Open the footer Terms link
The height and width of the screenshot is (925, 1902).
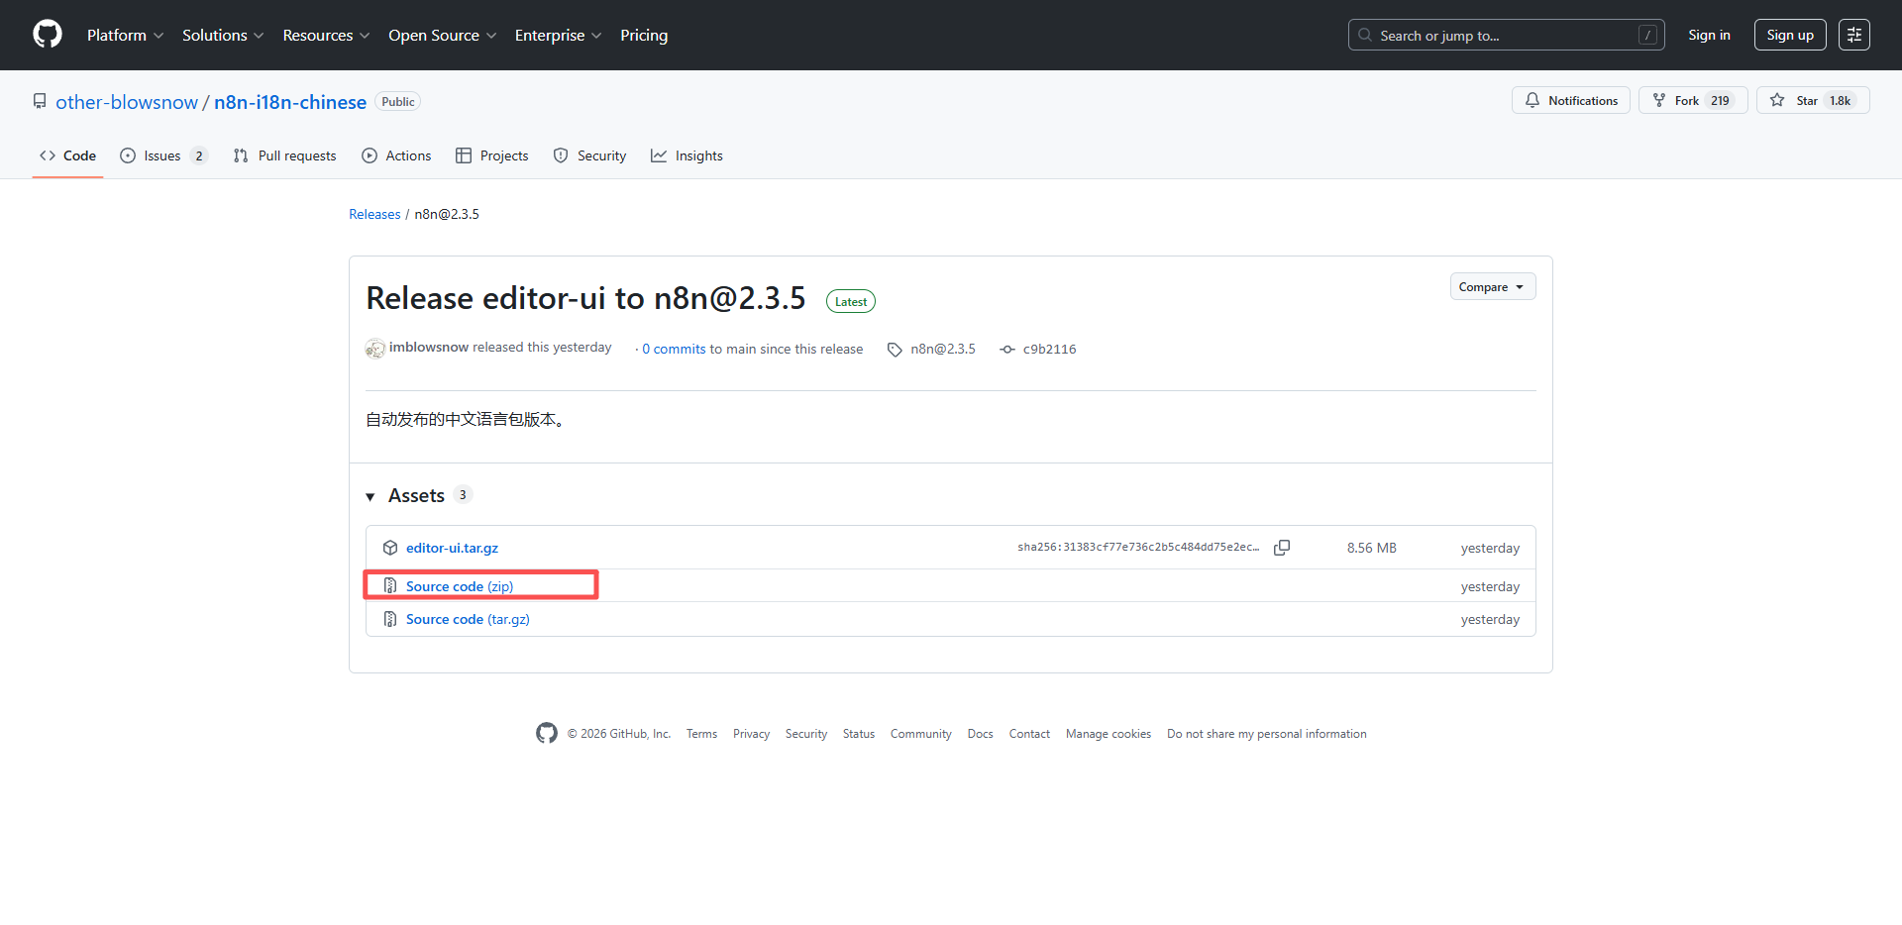point(701,734)
